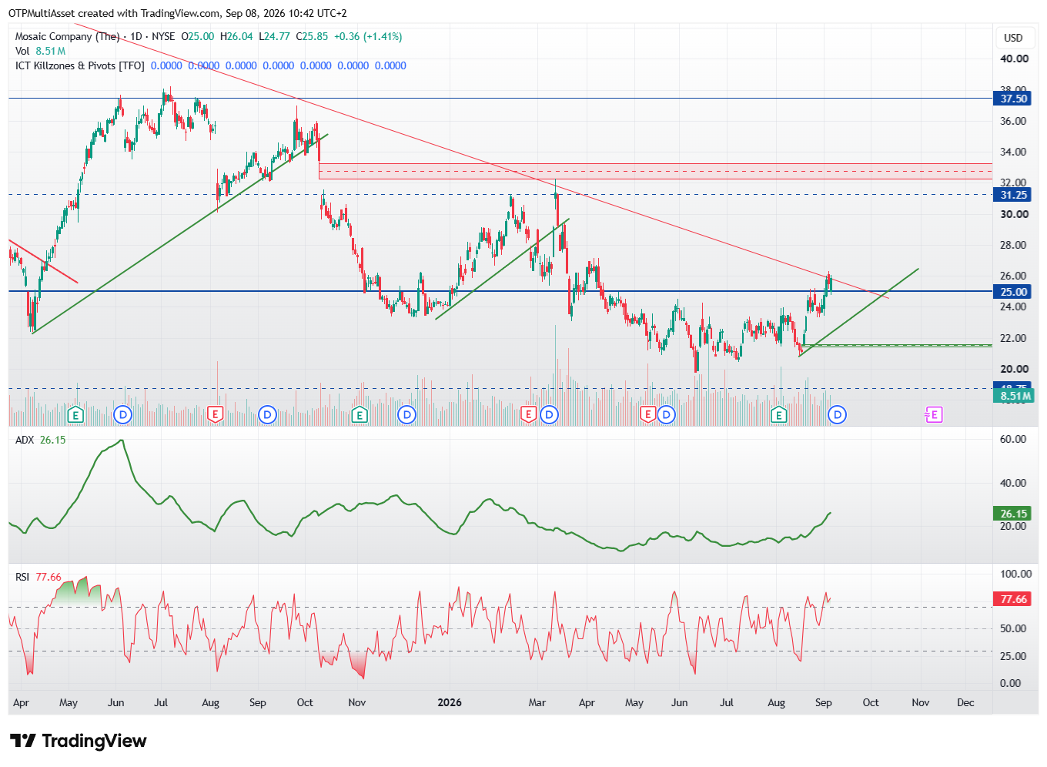Image resolution: width=1047 pixels, height=767 pixels.
Task: Select the 100.00 label on RSI scale
Action: tap(1015, 574)
